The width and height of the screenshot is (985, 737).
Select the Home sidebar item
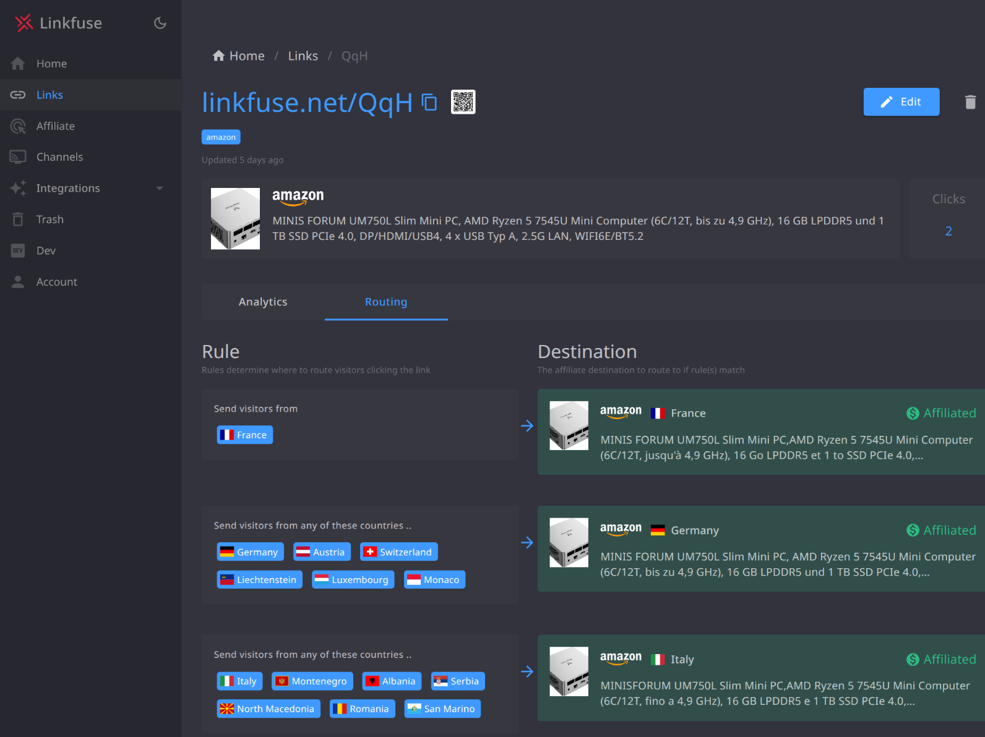pos(51,64)
